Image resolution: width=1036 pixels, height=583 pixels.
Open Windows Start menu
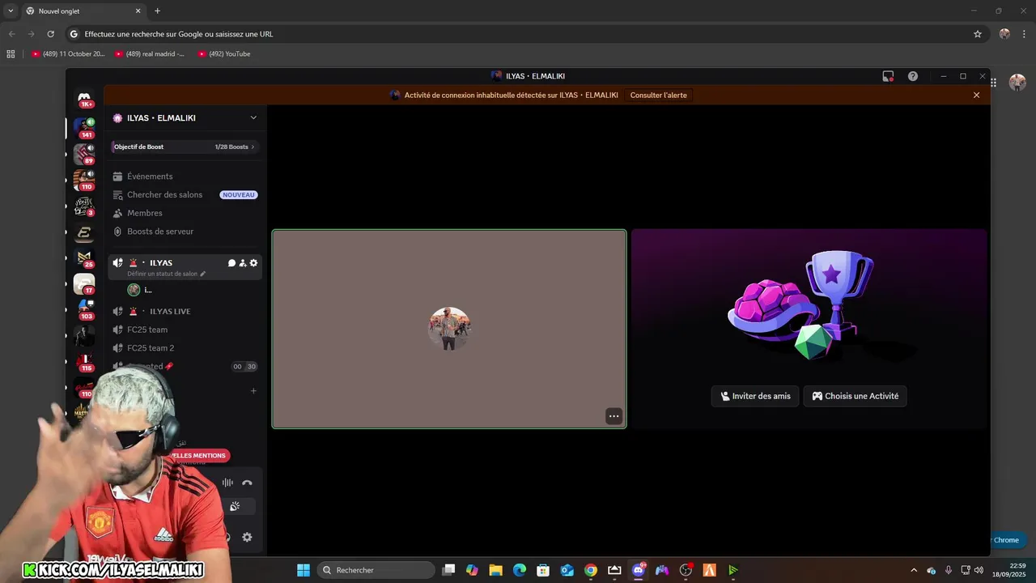point(304,570)
